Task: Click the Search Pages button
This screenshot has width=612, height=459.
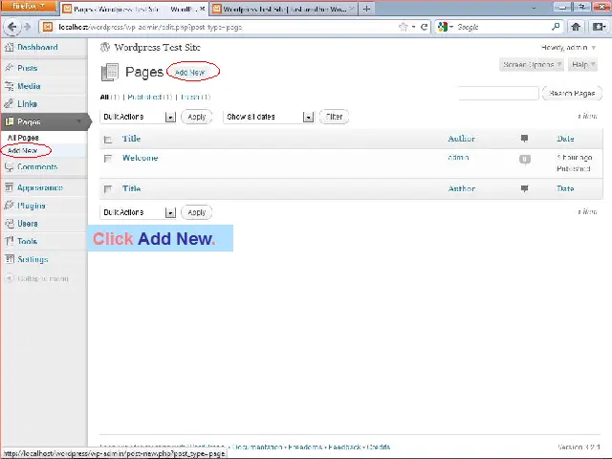Action: 572,94
